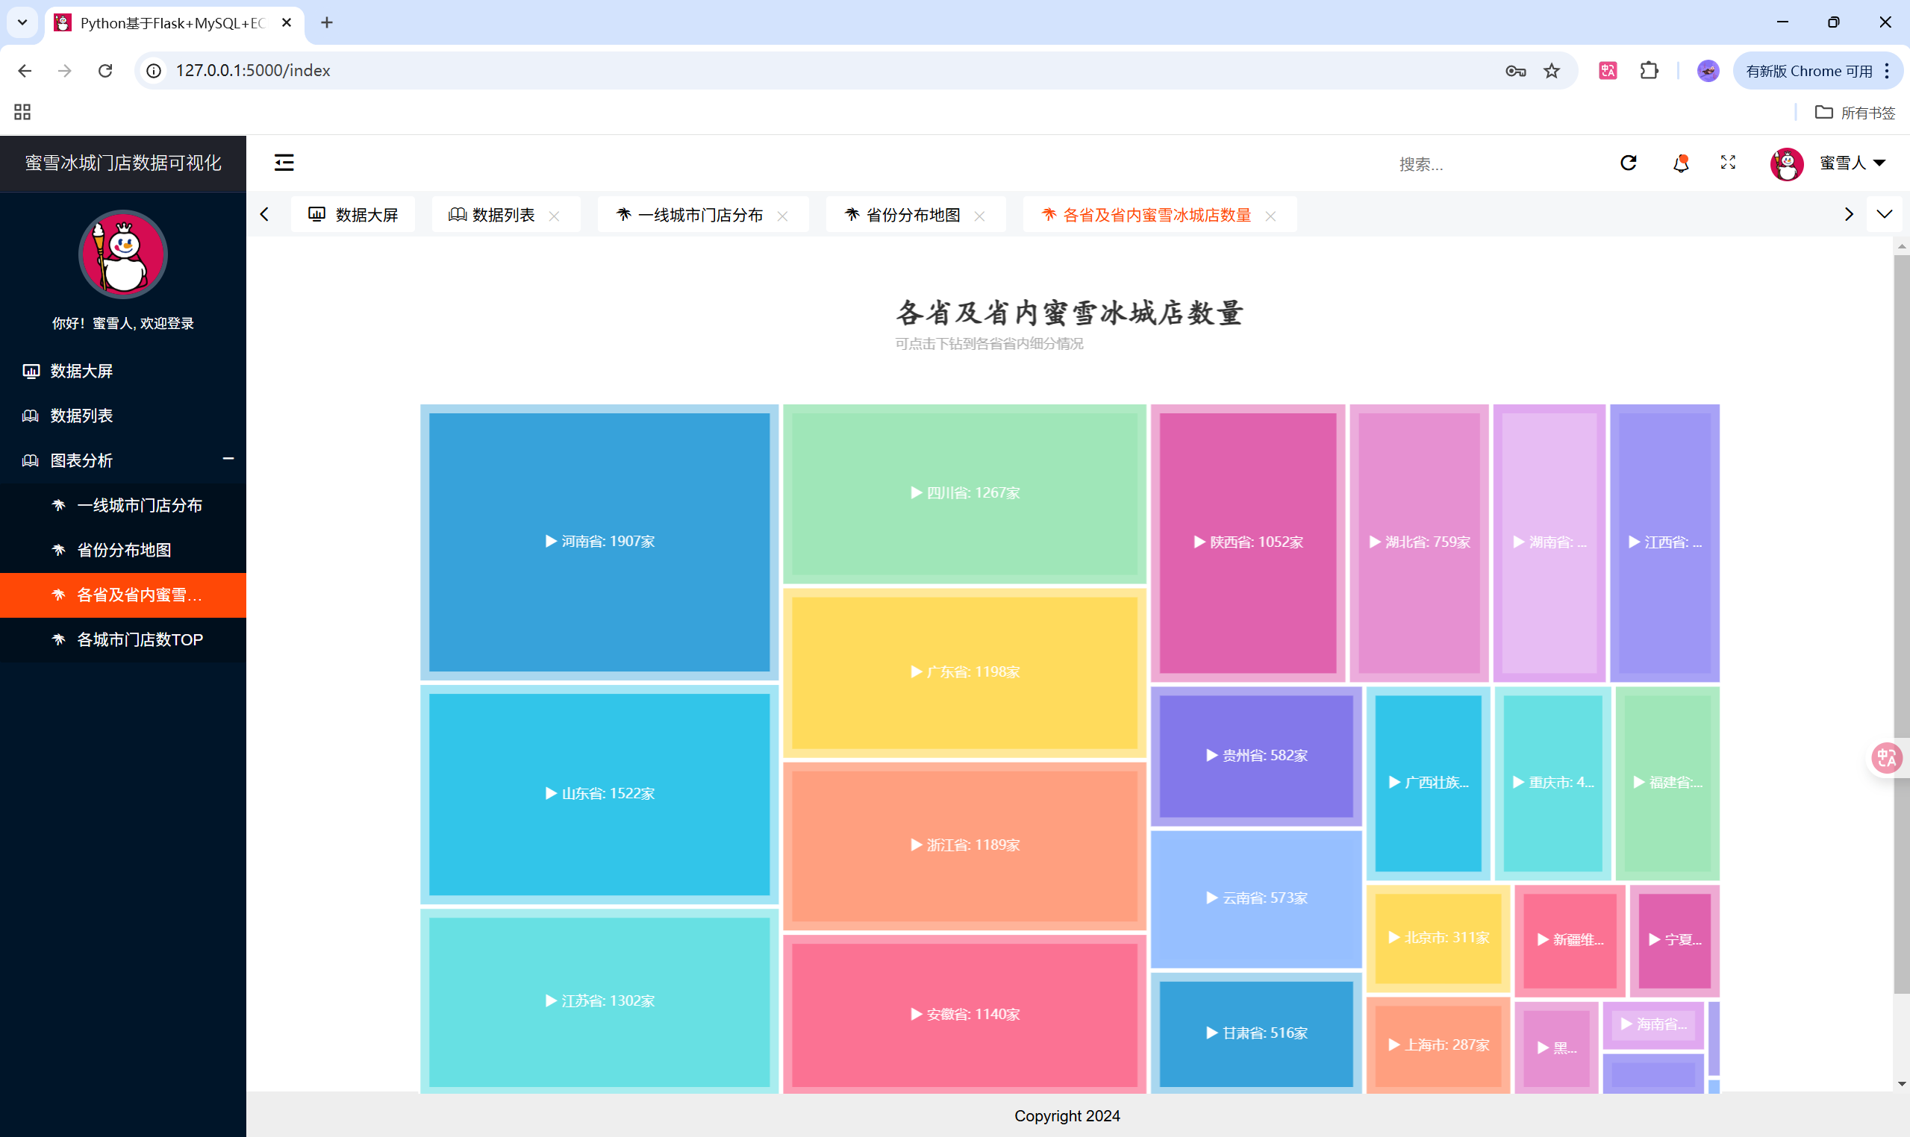
Task: Click the translate extension icon in toolbar
Action: tap(1607, 70)
